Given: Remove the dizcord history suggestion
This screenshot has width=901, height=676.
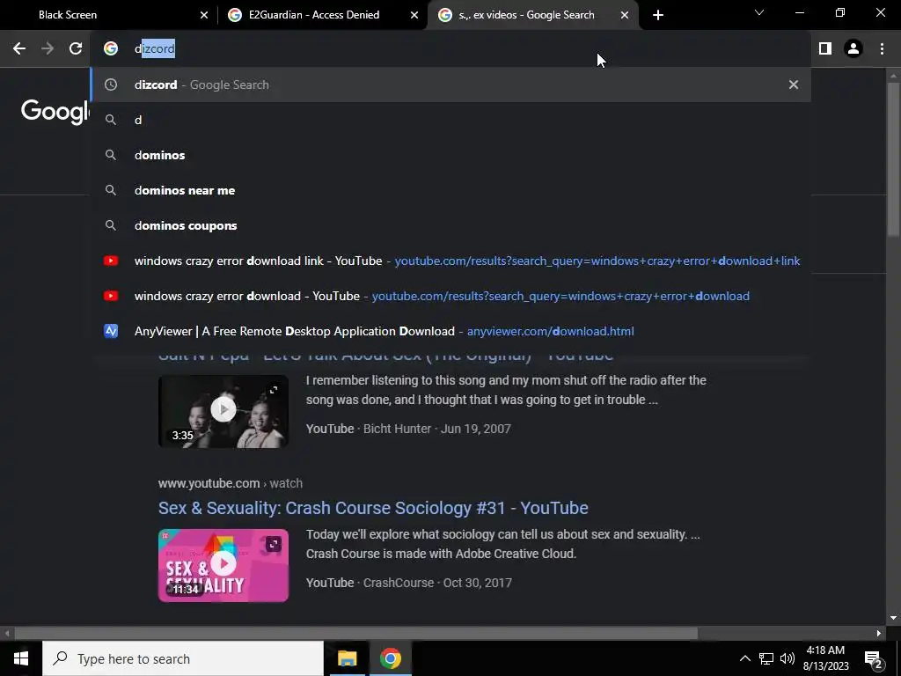Looking at the screenshot, I should coord(794,84).
